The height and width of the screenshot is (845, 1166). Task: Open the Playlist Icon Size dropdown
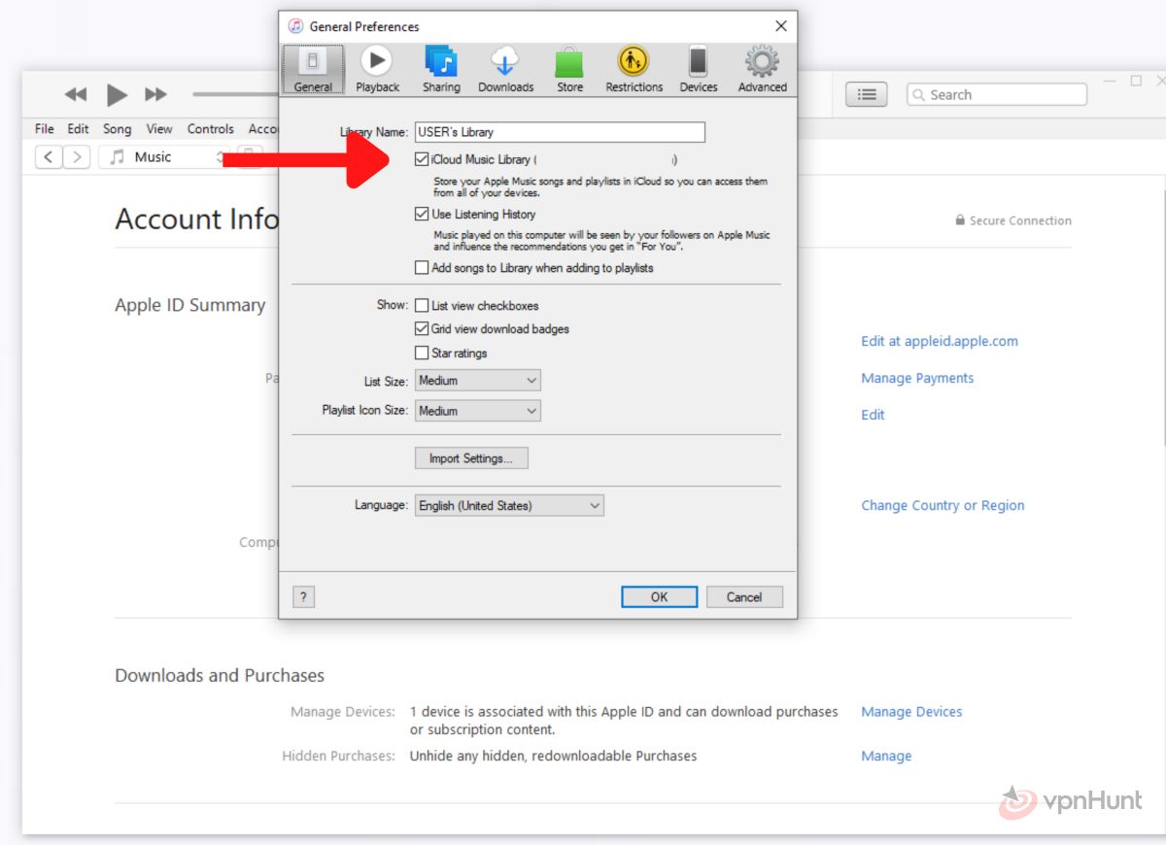pos(477,411)
